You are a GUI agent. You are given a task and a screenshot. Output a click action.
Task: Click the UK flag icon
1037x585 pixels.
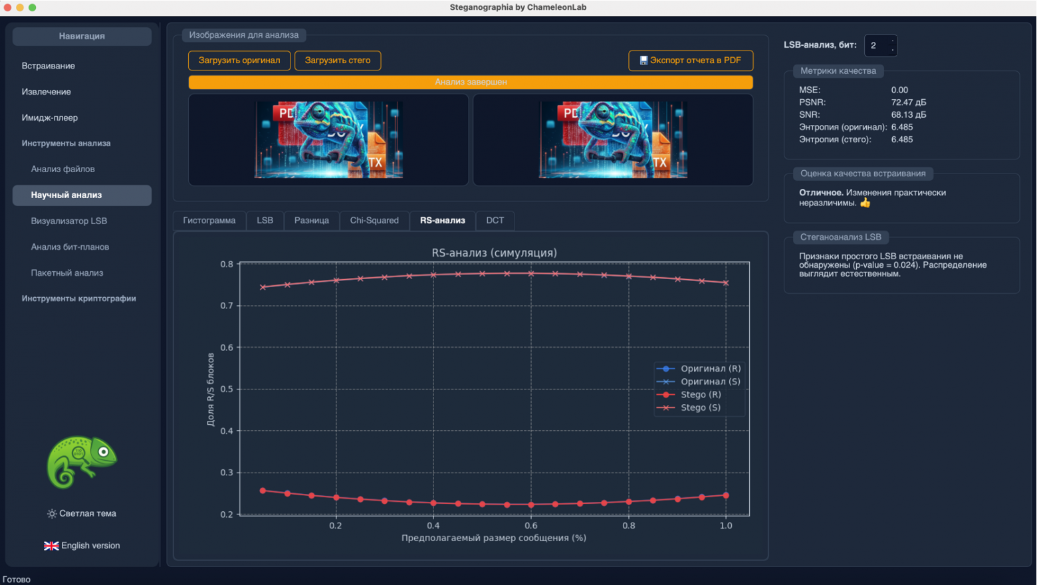pos(51,546)
